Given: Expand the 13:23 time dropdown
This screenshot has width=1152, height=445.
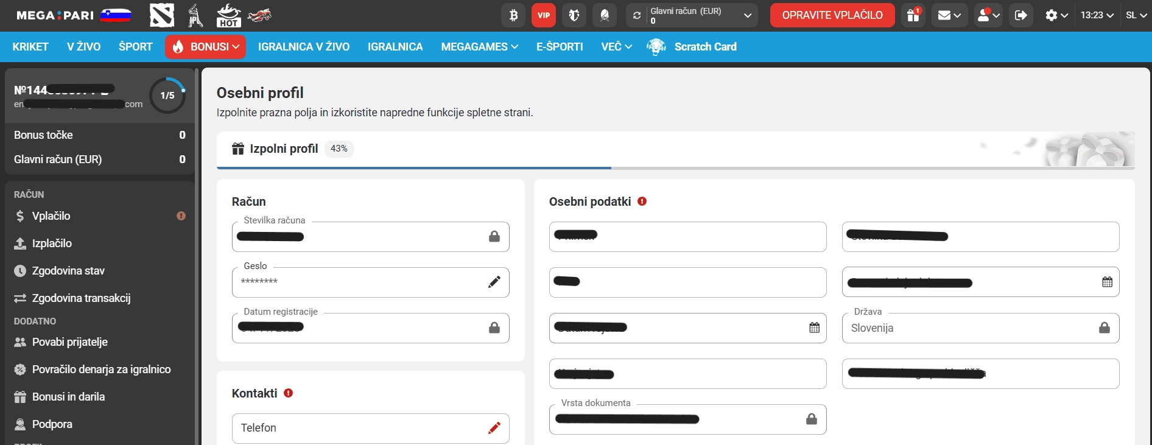Looking at the screenshot, I should point(1097,15).
